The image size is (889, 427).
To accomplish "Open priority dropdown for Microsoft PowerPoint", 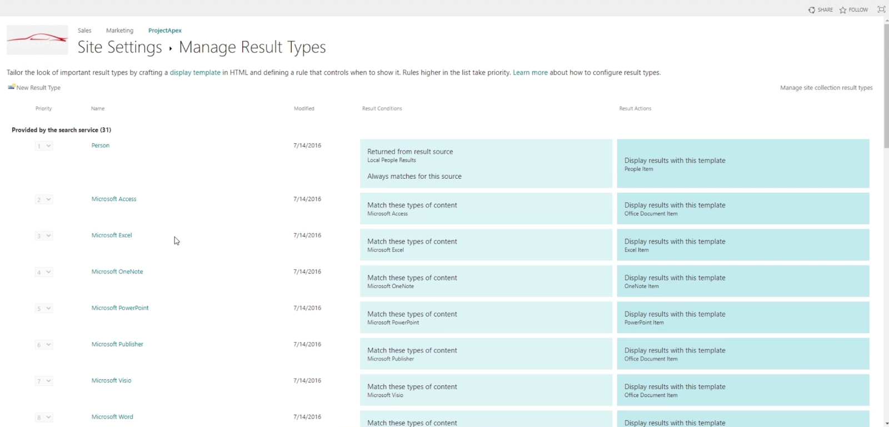I will pos(44,308).
